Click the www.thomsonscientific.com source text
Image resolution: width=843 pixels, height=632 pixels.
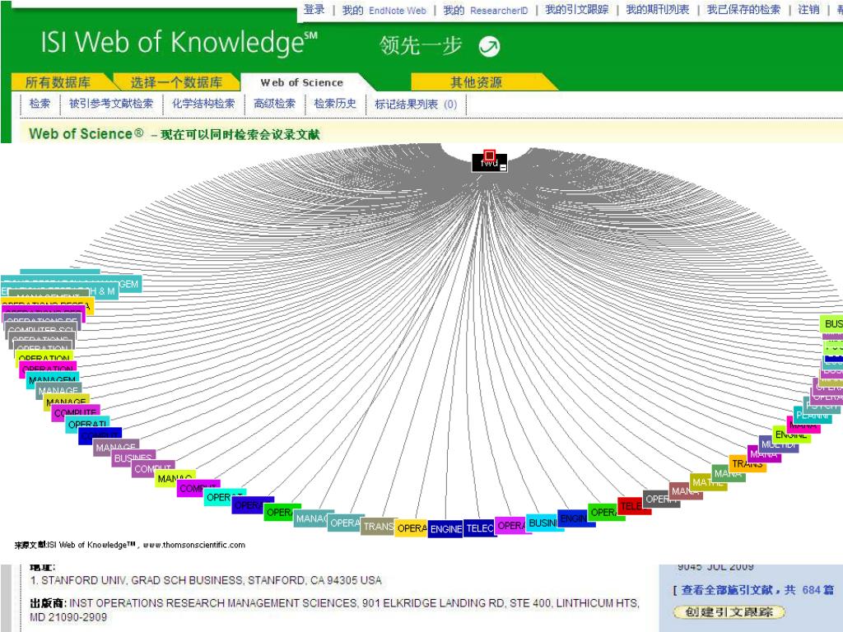click(194, 545)
